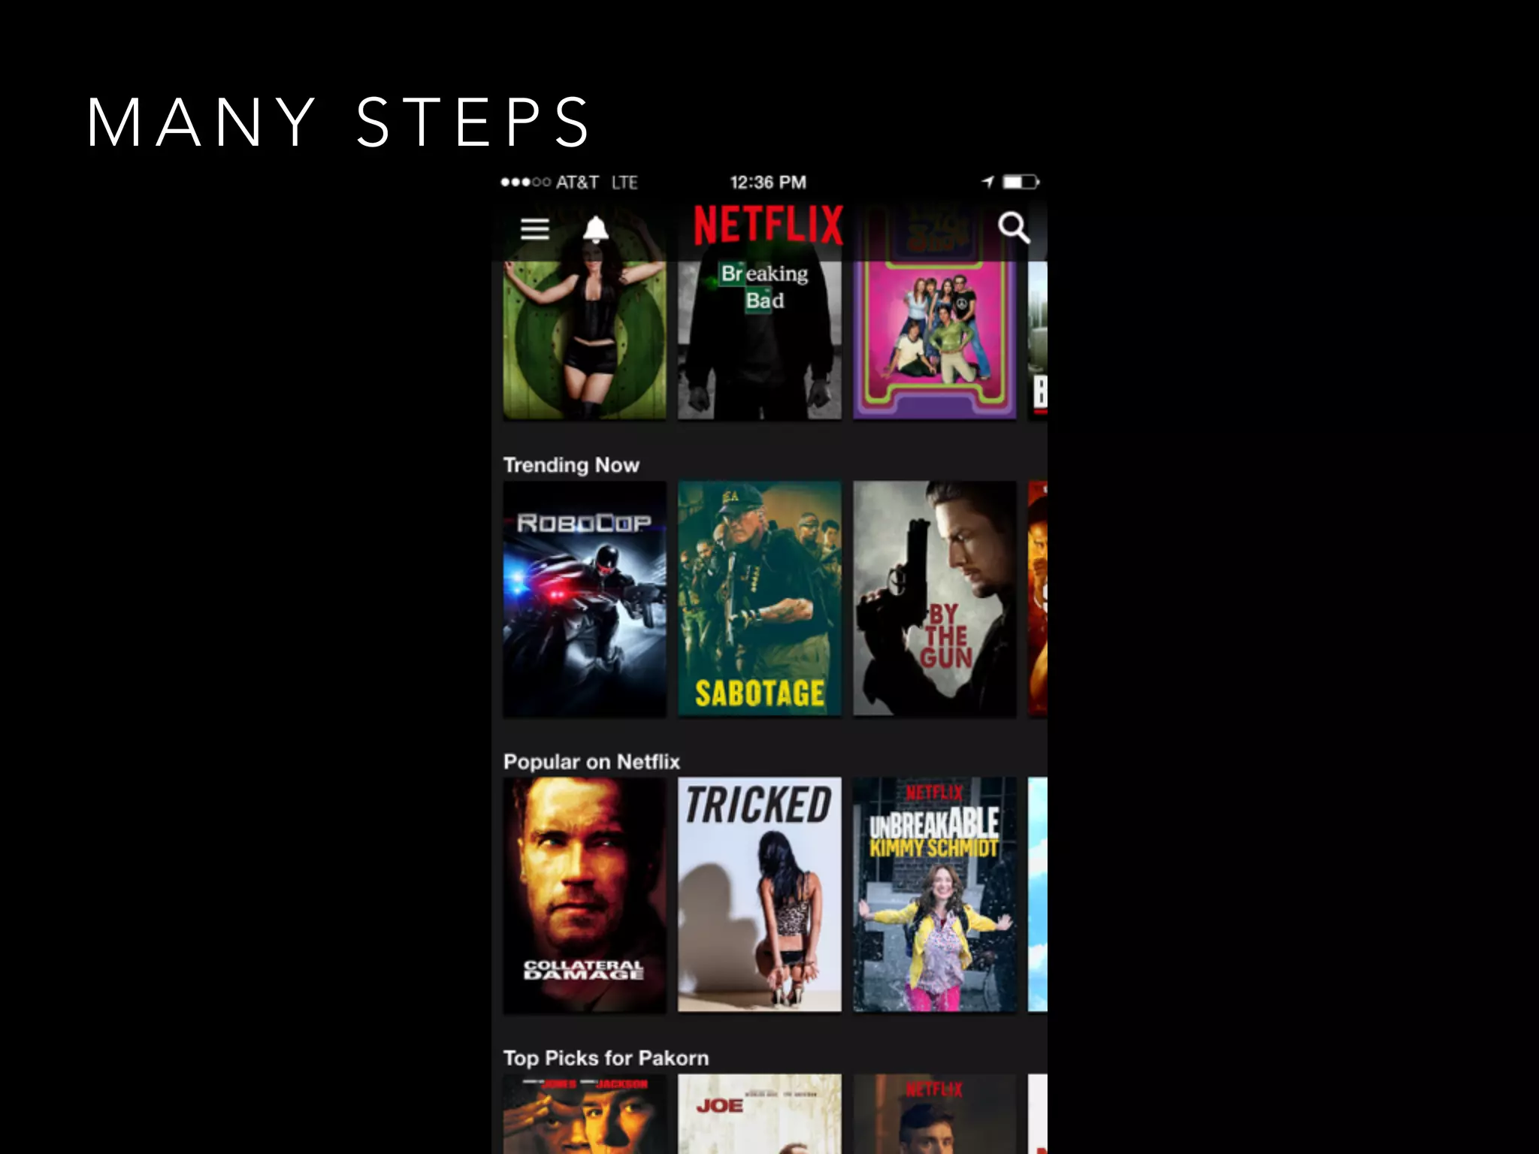Screen dimensions: 1539x1154
Task: Open Unbreakable Kimmy Schmidt poster
Action: [x=934, y=895]
